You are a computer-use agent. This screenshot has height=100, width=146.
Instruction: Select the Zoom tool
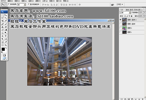coord(6,45)
